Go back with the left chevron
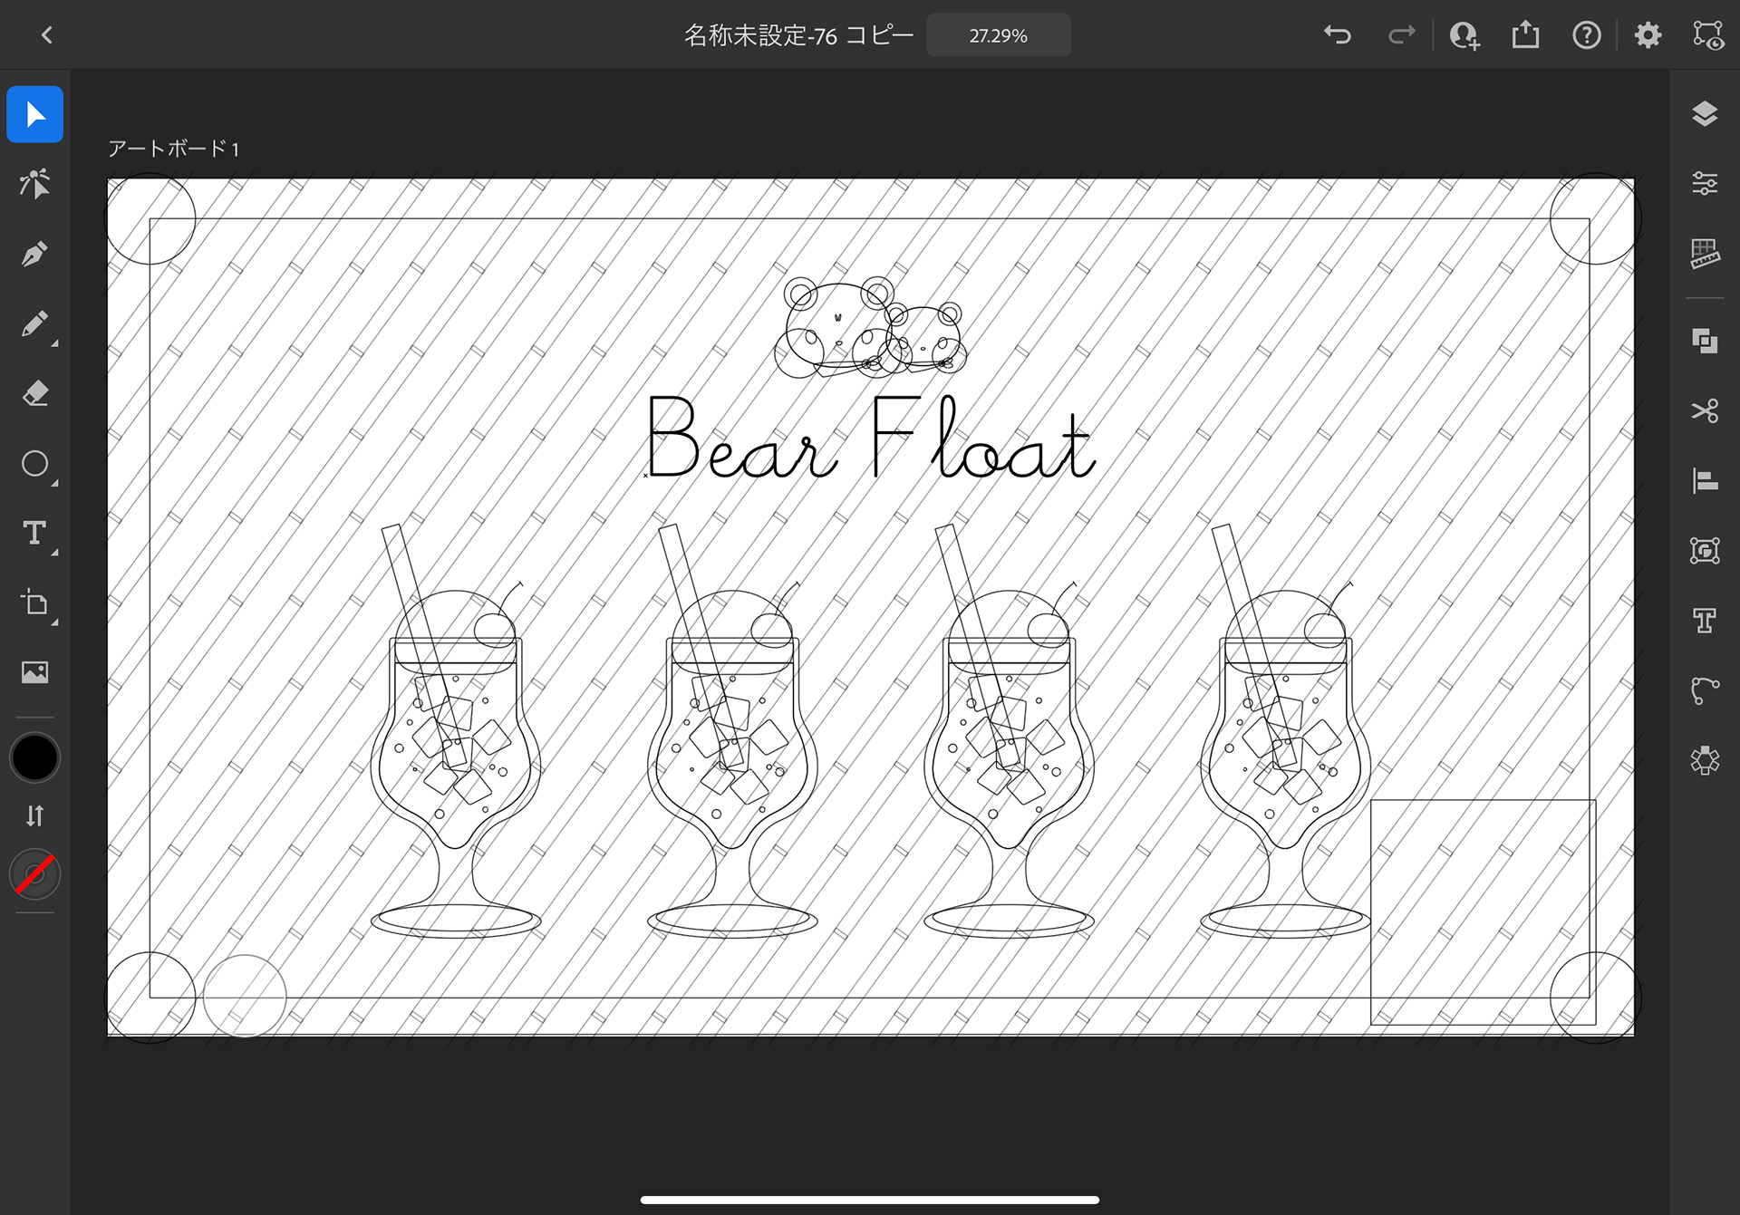The image size is (1740, 1215). point(47,35)
